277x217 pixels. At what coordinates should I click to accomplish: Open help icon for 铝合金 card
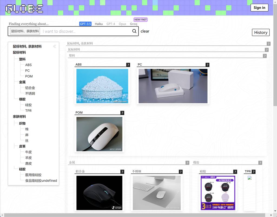122,172
